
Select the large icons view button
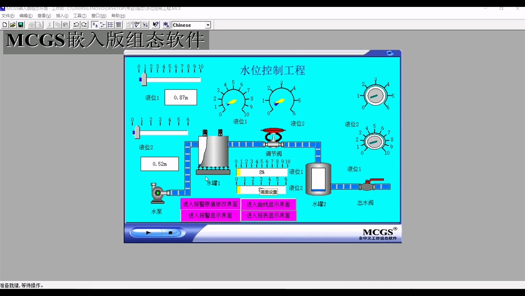pos(95,25)
